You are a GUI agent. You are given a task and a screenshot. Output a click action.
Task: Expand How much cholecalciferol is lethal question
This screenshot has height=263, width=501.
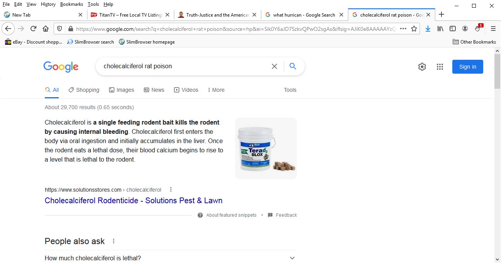click(x=171, y=258)
